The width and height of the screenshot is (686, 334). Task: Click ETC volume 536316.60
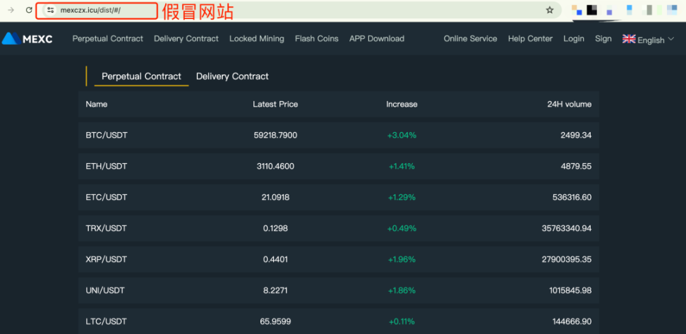tap(572, 198)
